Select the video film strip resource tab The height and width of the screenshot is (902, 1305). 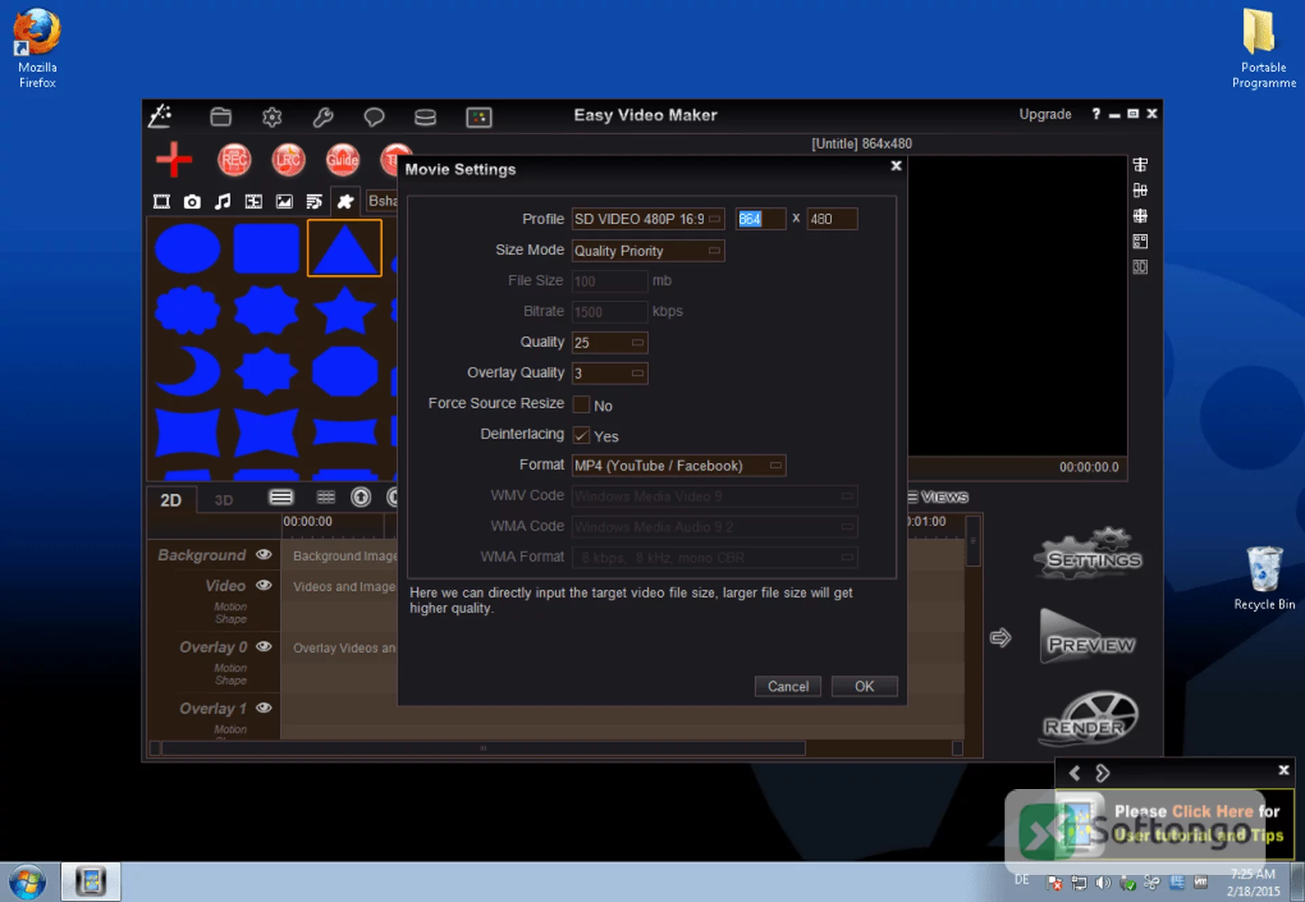[162, 201]
